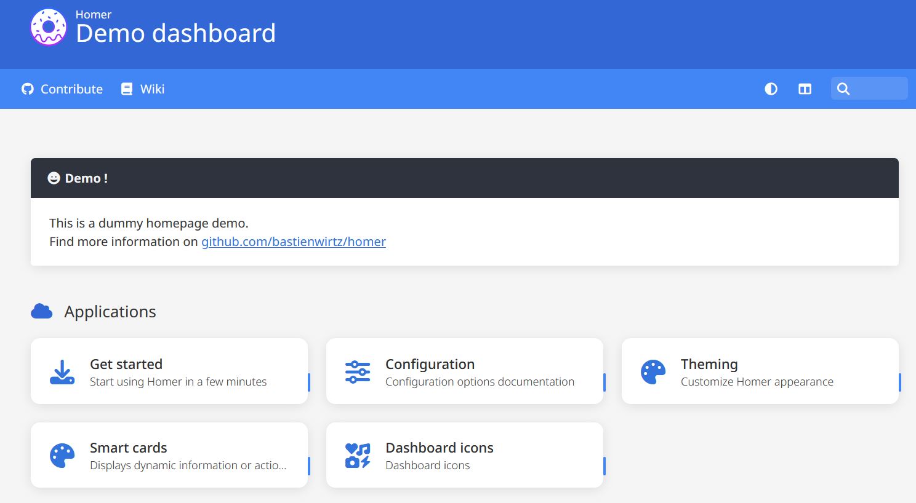Image resolution: width=916 pixels, height=503 pixels.
Task: Click the sliders icon on Configuration card
Action: [358, 372]
